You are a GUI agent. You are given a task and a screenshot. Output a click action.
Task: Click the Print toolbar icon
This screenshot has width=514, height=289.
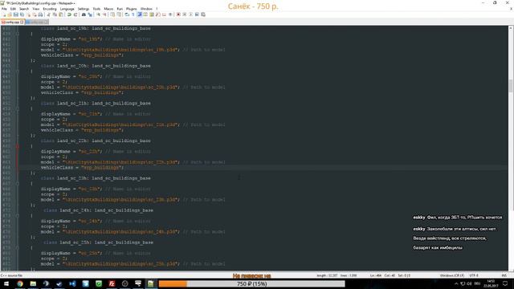[41, 14]
